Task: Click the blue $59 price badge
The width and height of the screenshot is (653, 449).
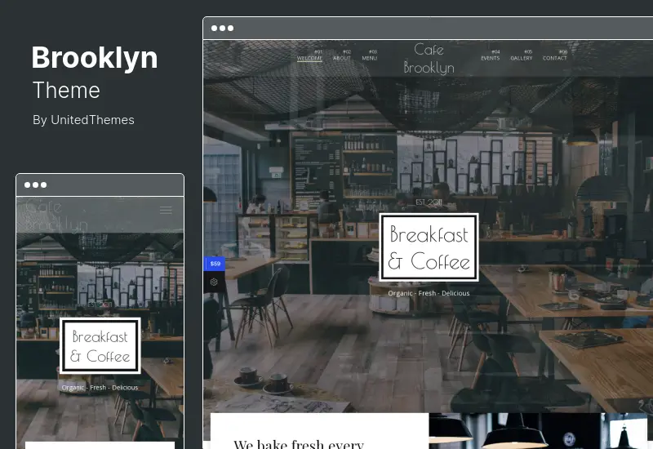Action: [x=215, y=264]
